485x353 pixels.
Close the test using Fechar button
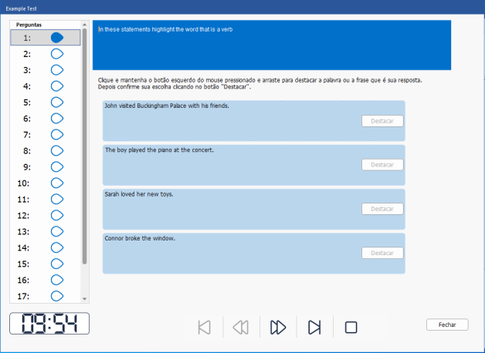coord(447,324)
